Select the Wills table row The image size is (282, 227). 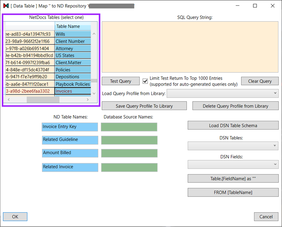[73, 34]
